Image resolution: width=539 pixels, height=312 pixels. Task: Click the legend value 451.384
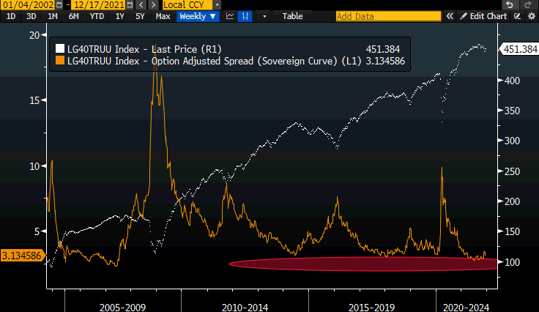point(383,49)
